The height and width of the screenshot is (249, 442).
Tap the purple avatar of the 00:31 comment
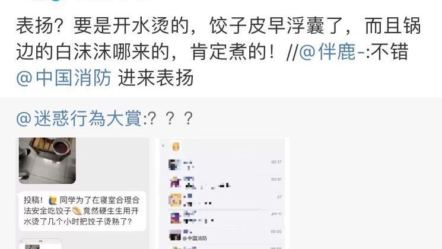point(175,182)
